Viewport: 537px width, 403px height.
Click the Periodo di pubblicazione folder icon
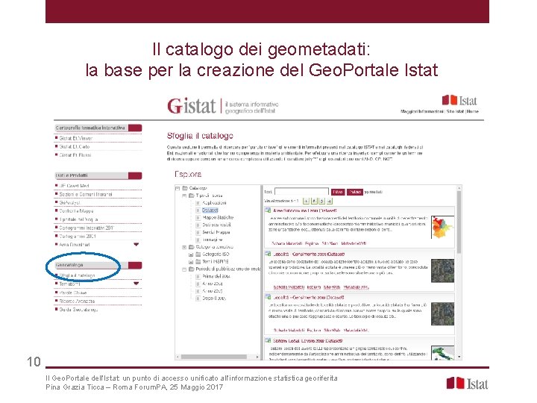tap(192, 269)
